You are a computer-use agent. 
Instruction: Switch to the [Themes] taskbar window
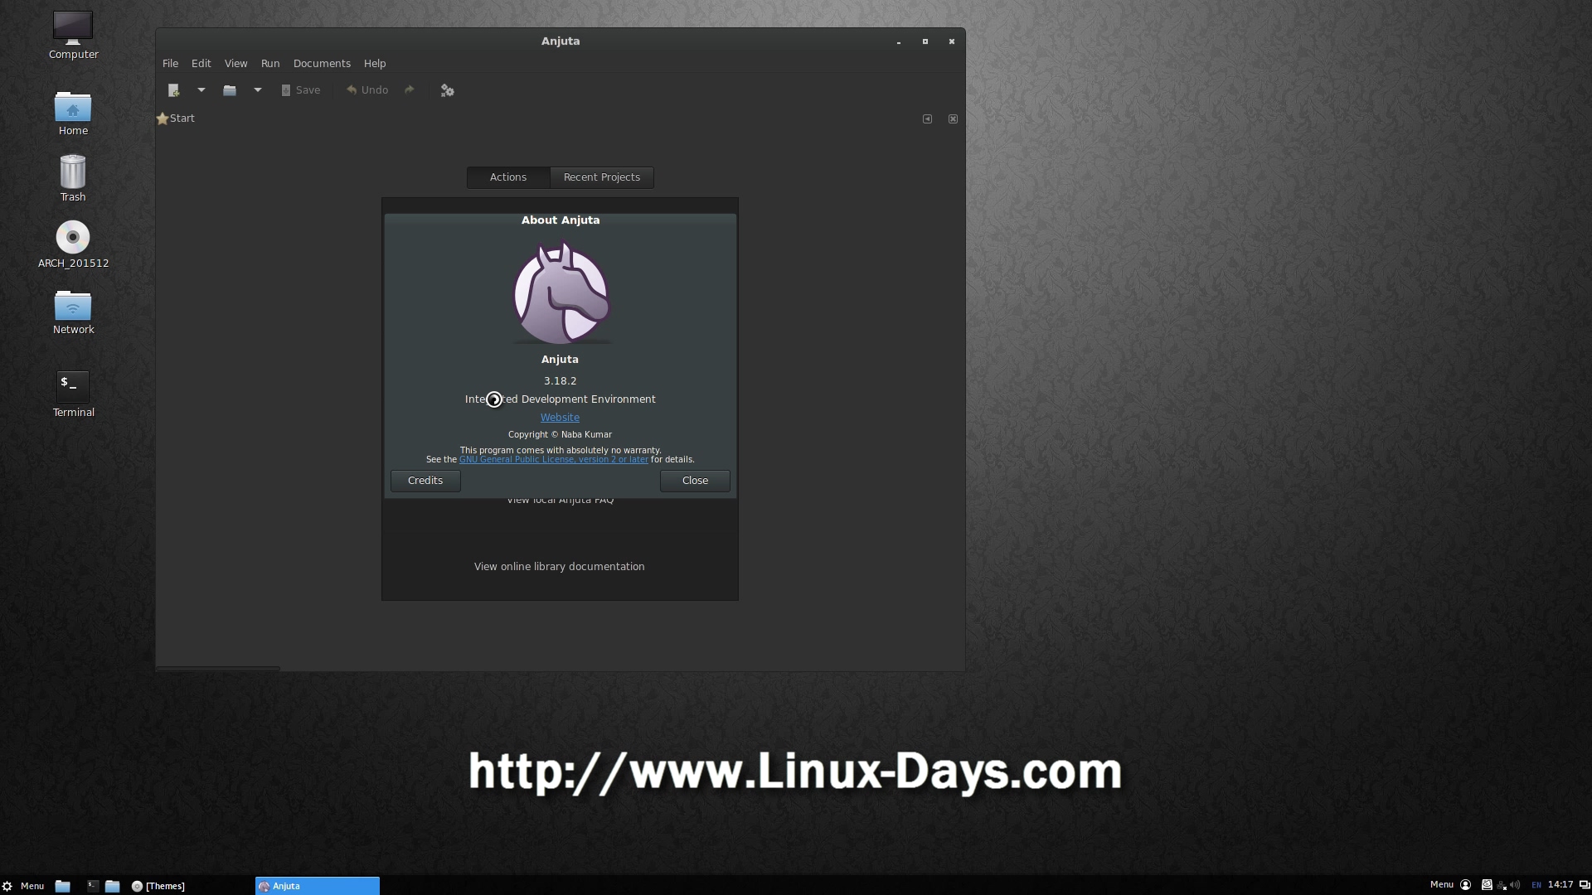tap(158, 886)
